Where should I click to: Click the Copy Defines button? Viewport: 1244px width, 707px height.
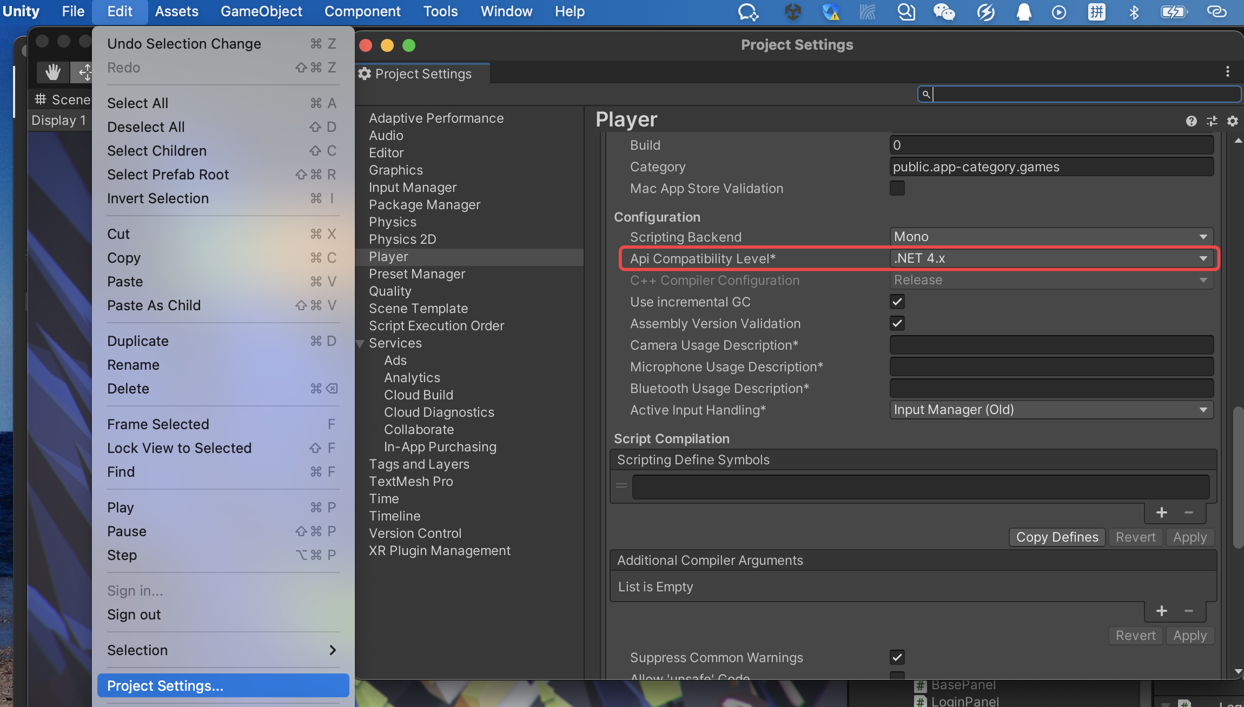[x=1057, y=536]
